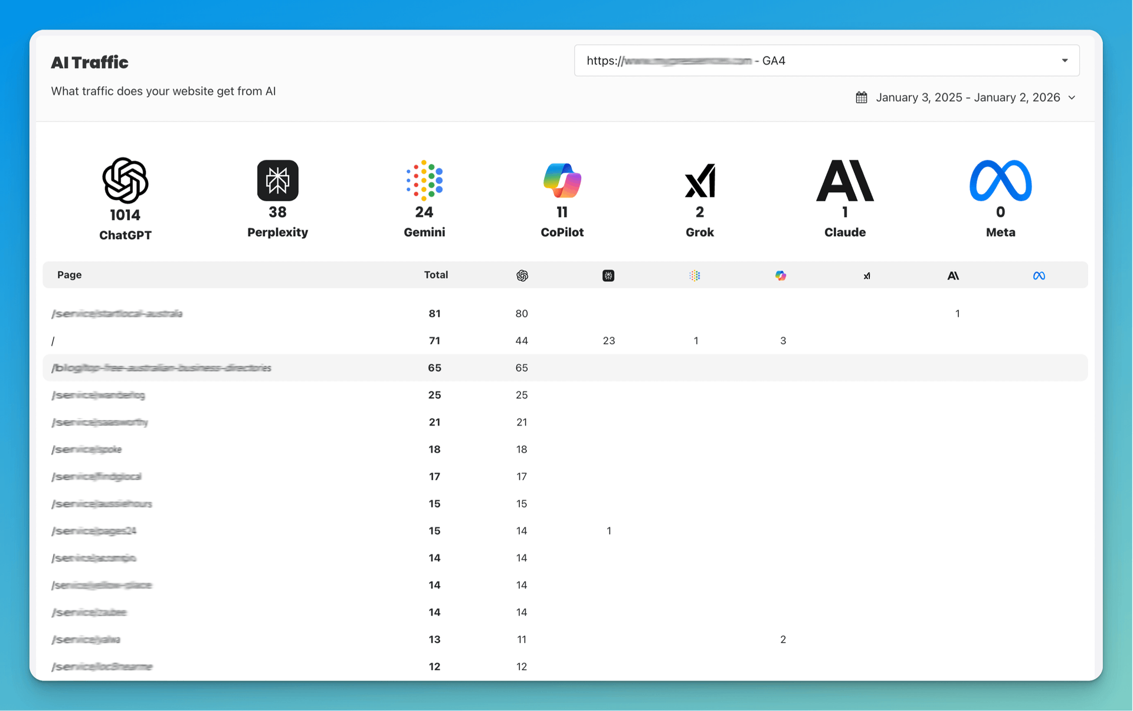This screenshot has width=1133, height=711.
Task: Click the Total column header
Action: [435, 275]
